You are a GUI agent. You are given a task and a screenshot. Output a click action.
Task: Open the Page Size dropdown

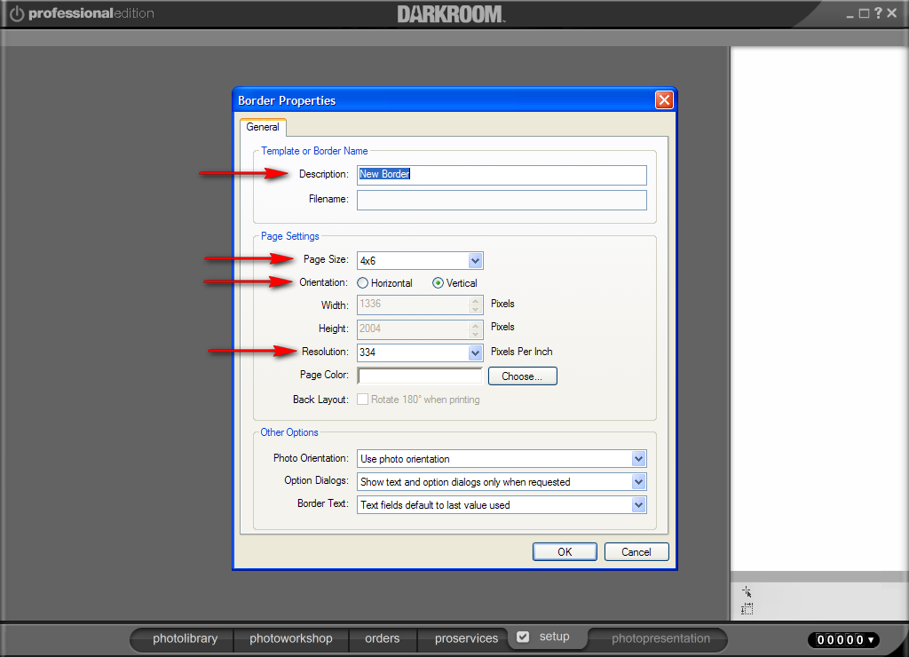(476, 260)
